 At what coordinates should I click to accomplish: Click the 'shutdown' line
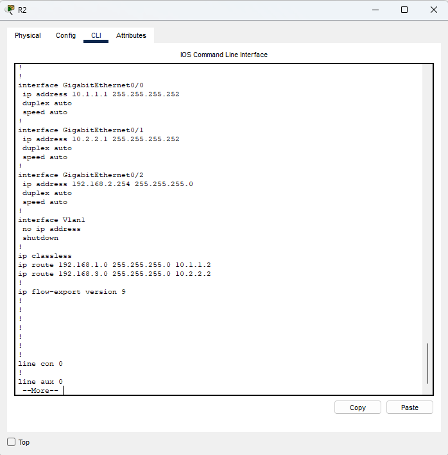tap(40, 238)
